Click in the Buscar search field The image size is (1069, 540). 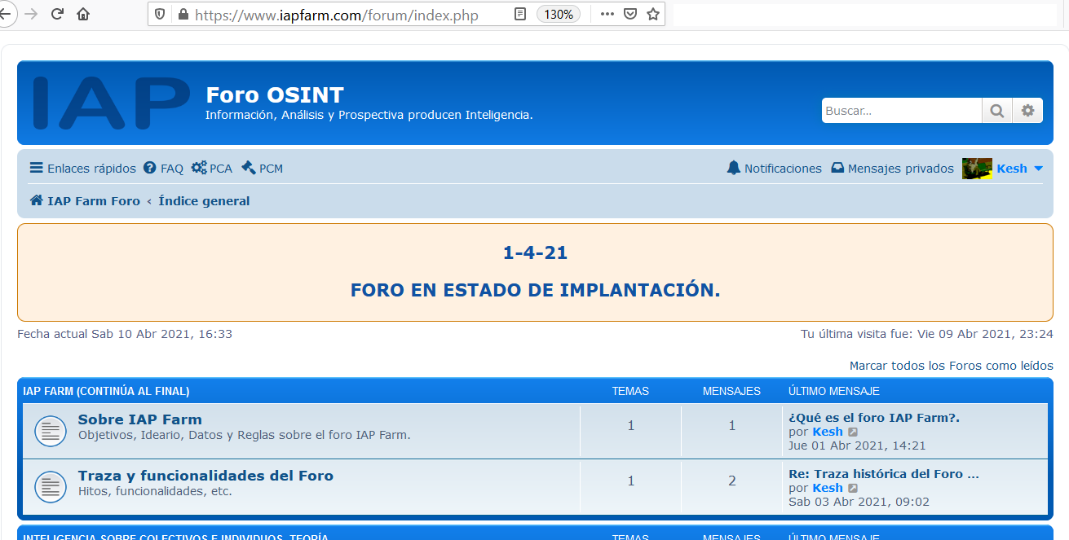point(900,111)
